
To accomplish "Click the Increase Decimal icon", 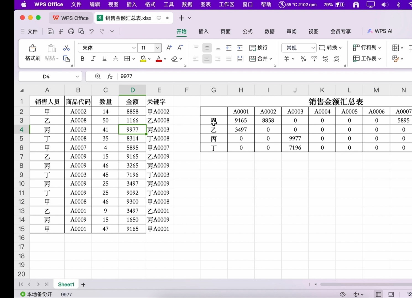I will 325,59.
